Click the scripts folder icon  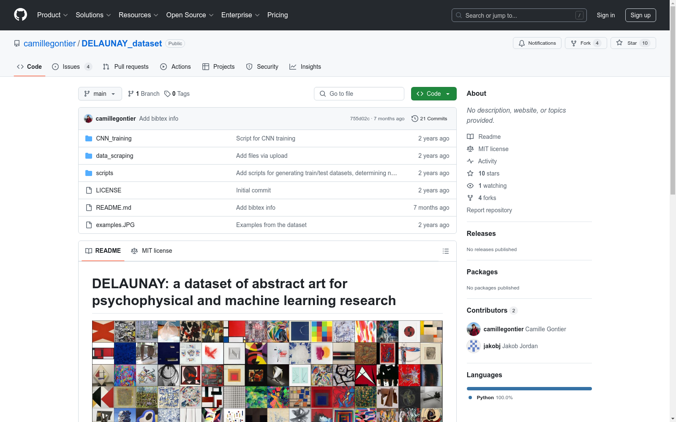point(89,173)
